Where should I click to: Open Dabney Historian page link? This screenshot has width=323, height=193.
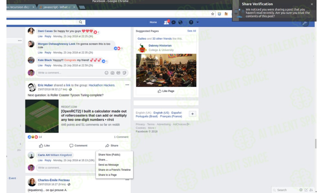[160, 46]
